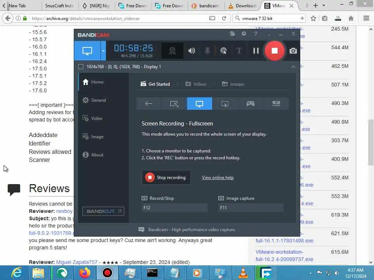
Task: Open the system volume tray icon
Action: point(337,273)
